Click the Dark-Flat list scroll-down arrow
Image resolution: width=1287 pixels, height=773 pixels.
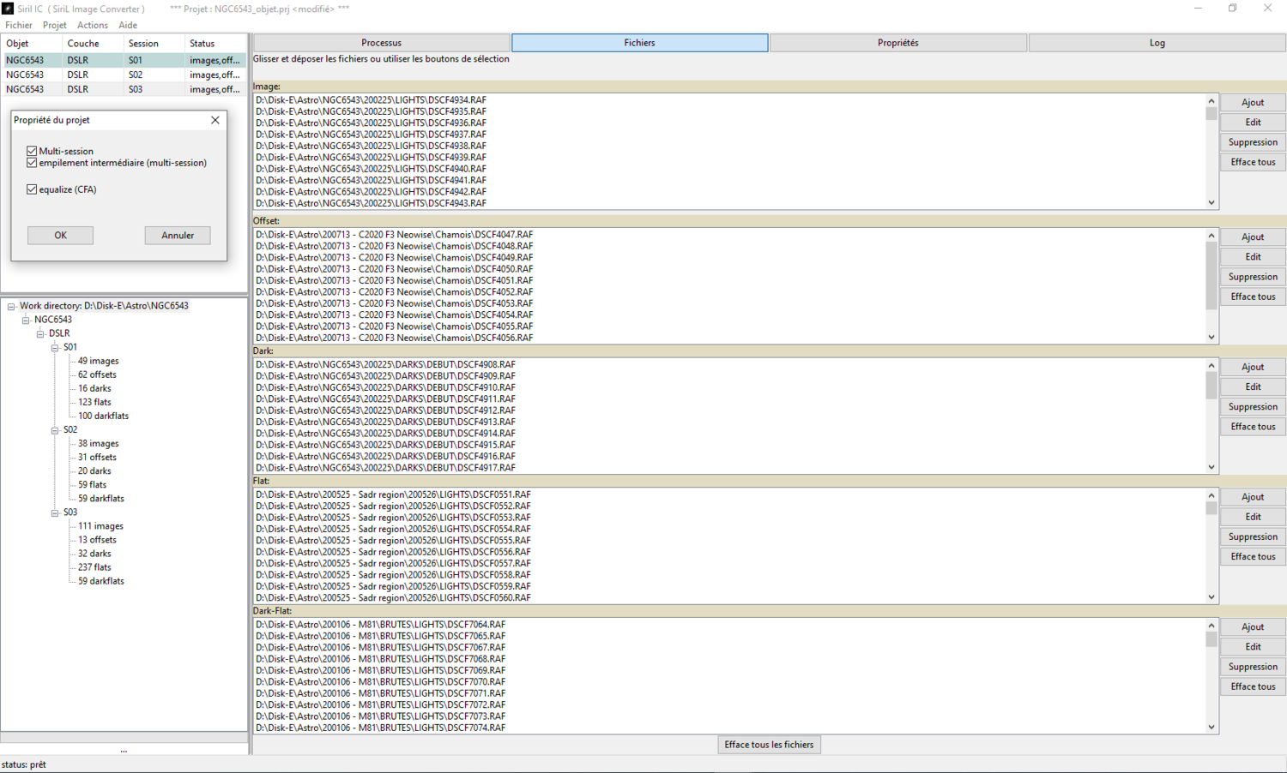click(x=1211, y=728)
